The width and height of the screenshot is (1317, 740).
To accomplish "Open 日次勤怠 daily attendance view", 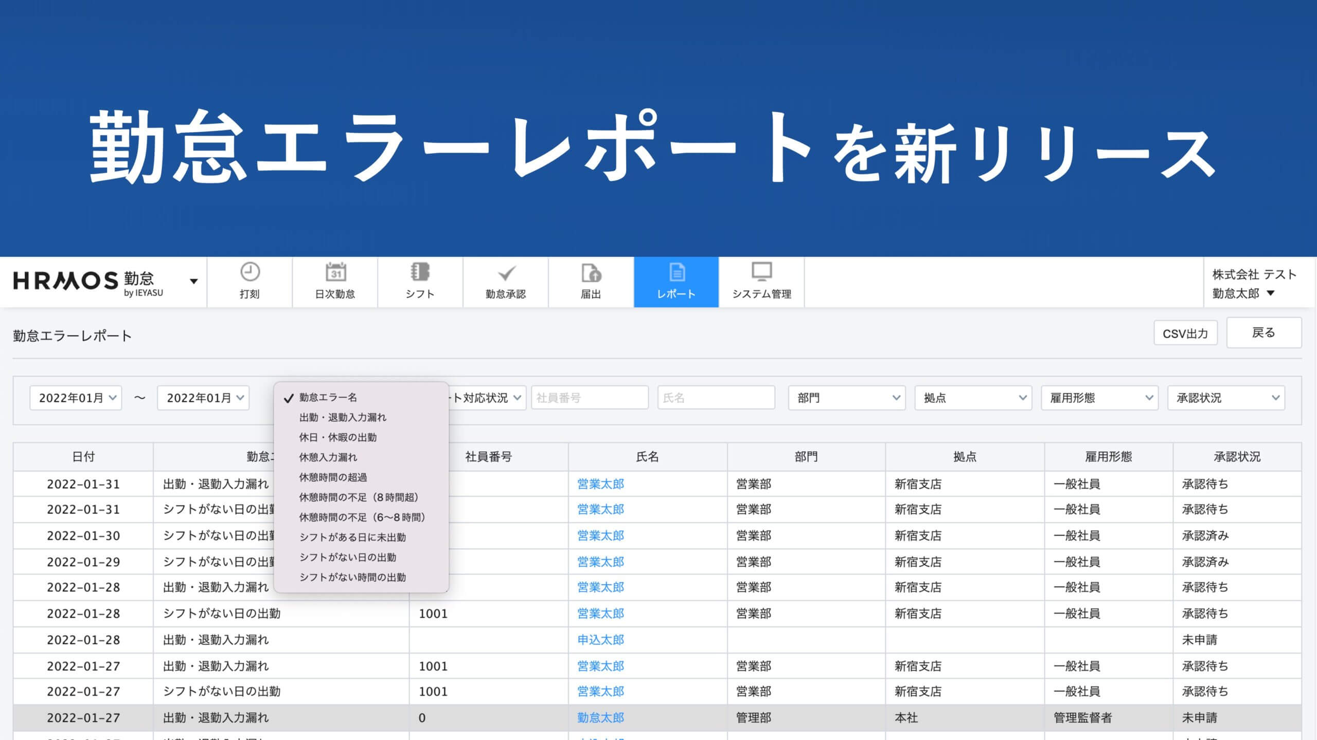I will click(x=335, y=282).
